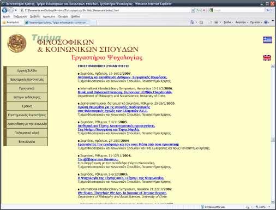Switch site language via the Greek flag

click(267, 40)
